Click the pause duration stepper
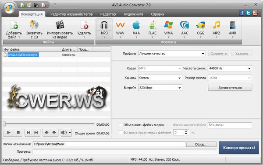Image resolution: width=263 pixels, height=165 pixels. (186, 133)
